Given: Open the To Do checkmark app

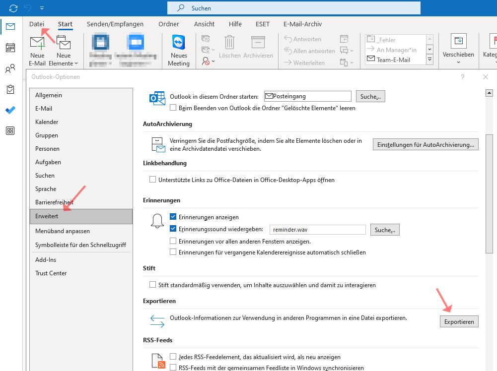Looking at the screenshot, I should tap(10, 110).
